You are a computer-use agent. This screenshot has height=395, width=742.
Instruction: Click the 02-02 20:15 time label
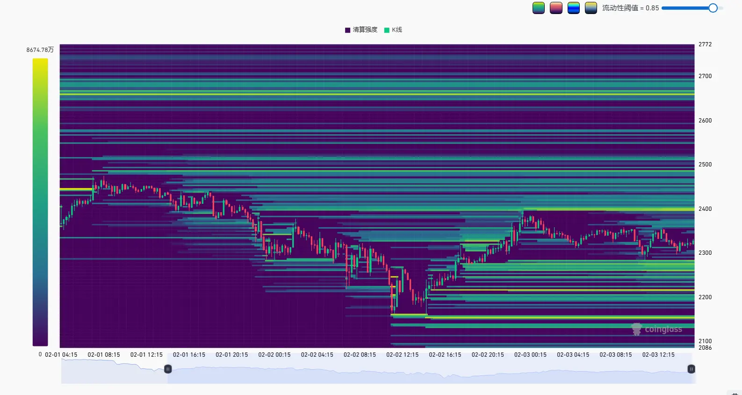[488, 355]
